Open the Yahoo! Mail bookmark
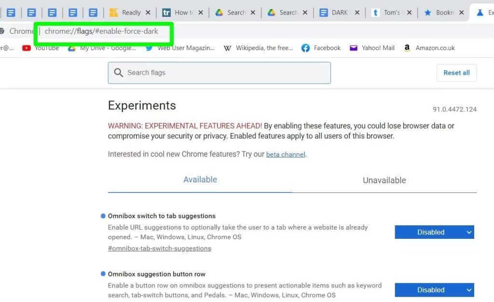The image size is (494, 302). [x=372, y=48]
